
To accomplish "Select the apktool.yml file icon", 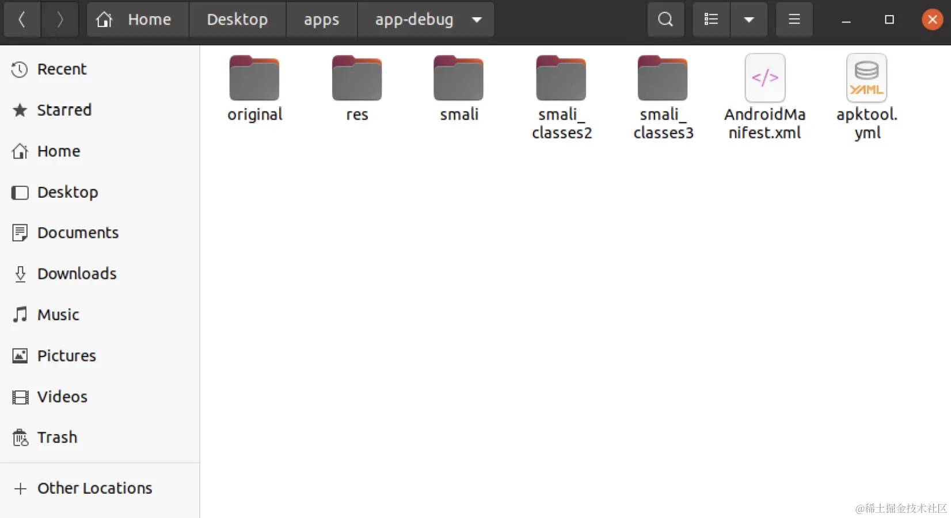I will point(866,78).
